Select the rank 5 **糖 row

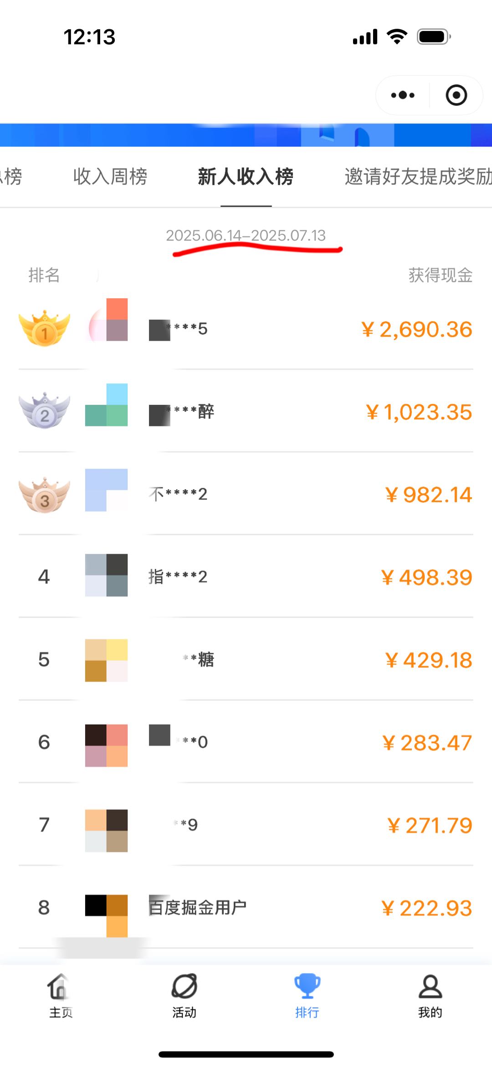tap(246, 660)
